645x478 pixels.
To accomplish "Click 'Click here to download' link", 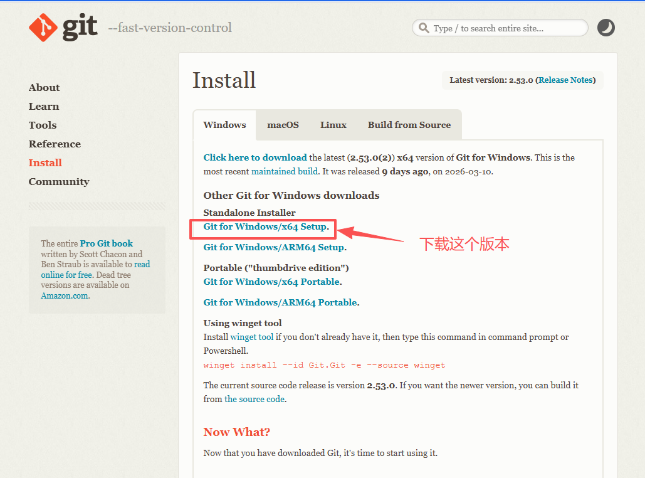I will click(255, 157).
